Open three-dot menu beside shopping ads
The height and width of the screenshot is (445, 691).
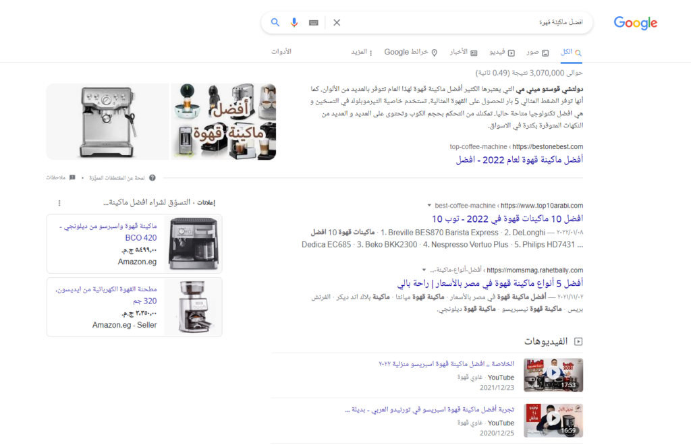click(x=59, y=203)
